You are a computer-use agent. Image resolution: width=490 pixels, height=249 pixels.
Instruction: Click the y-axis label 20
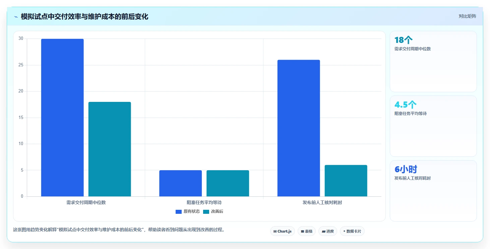[21, 91]
